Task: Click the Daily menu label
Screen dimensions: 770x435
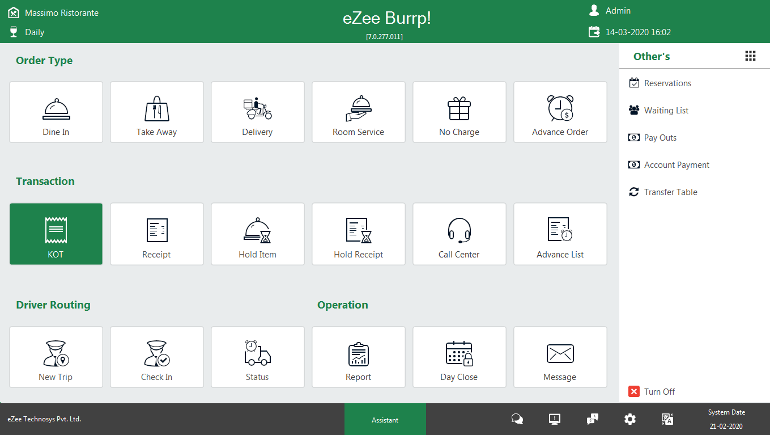Action: coord(35,32)
